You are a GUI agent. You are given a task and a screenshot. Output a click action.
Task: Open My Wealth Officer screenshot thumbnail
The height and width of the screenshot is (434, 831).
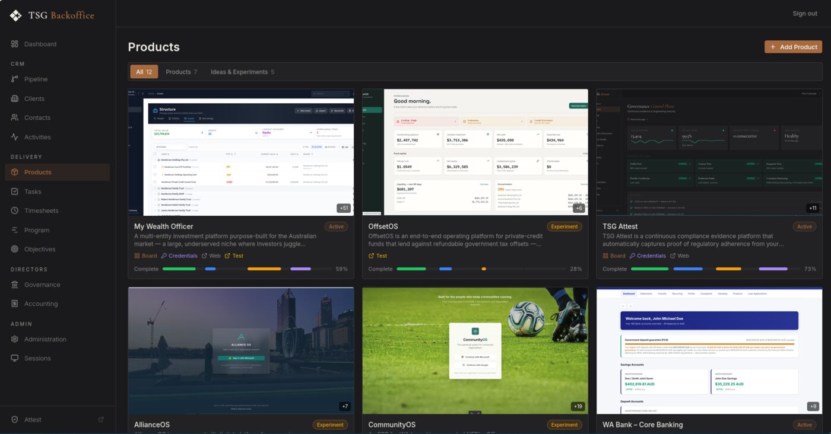[x=241, y=152]
